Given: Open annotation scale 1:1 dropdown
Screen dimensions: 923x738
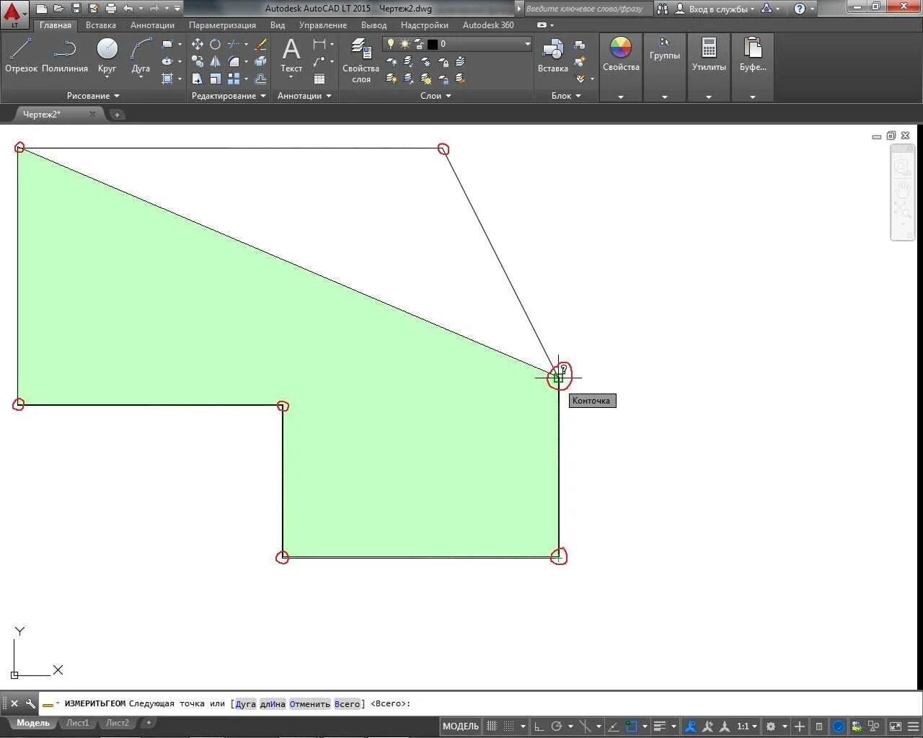Looking at the screenshot, I should click(746, 726).
